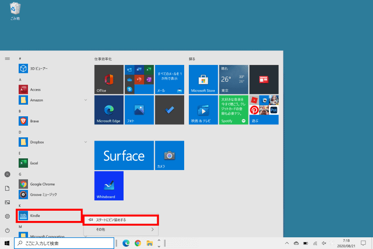Click the Start button on taskbar
Image resolution: width=373 pixels, height=249 pixels.
(x=7, y=243)
